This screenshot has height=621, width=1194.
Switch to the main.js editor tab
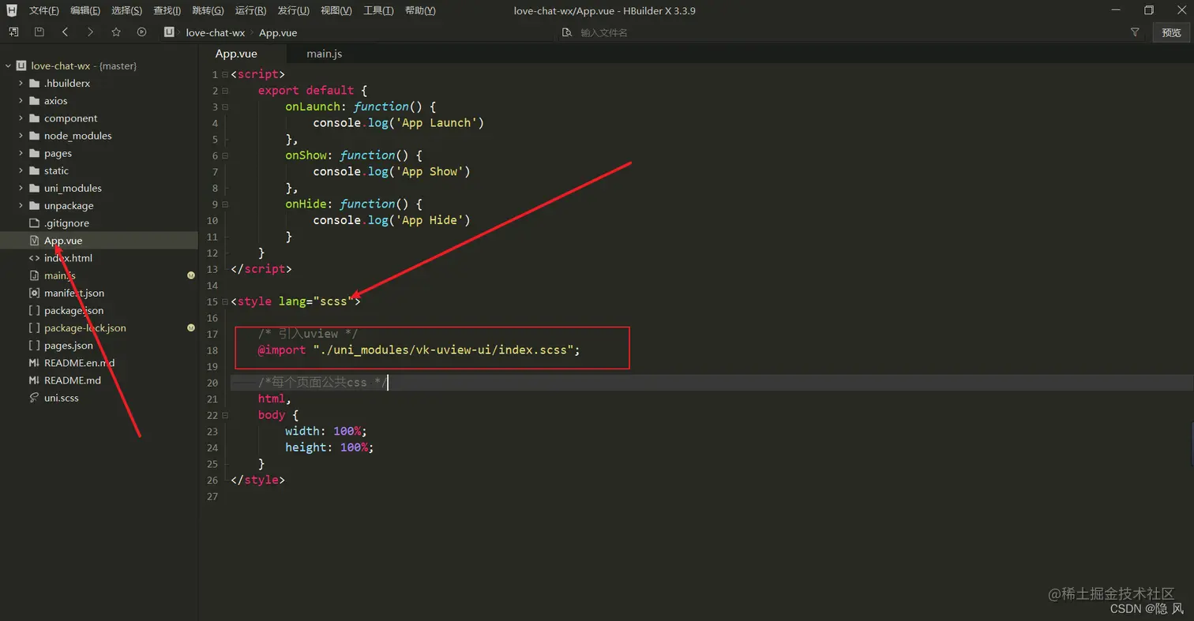pyautogui.click(x=325, y=54)
